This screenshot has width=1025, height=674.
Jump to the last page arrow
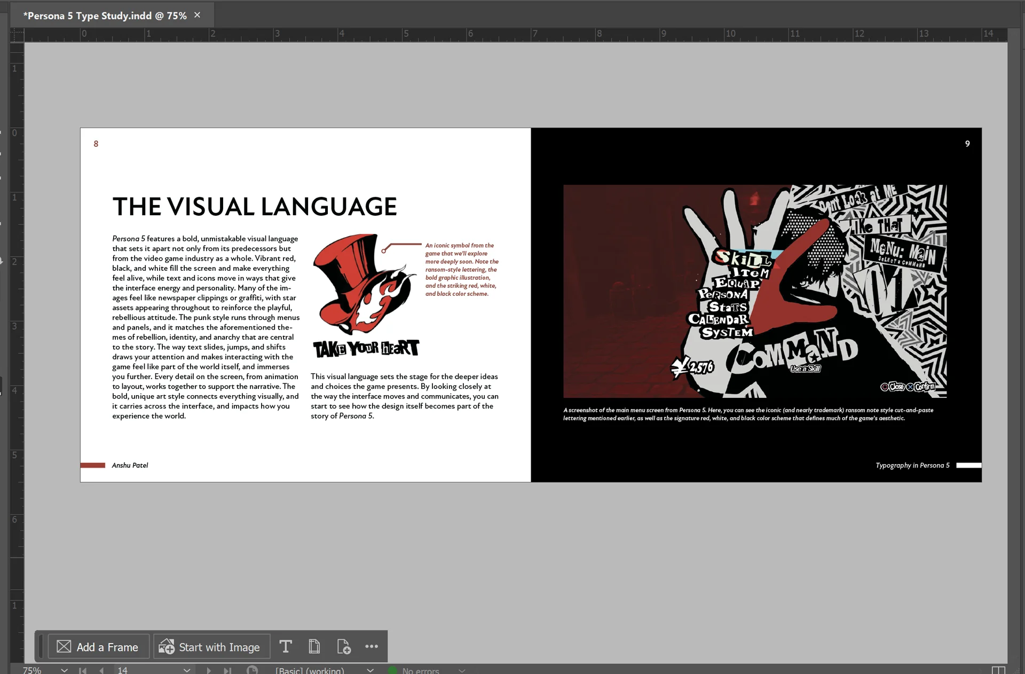pos(227,670)
